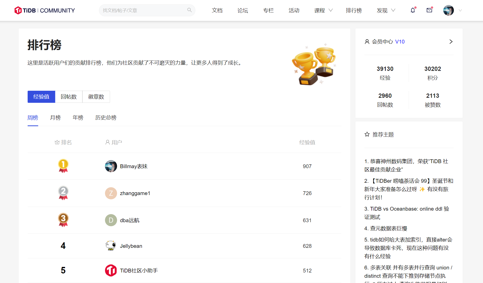Viewport: 483px width, 283px height.
Task: Expand the 课程 dropdown menu
Action: click(323, 10)
